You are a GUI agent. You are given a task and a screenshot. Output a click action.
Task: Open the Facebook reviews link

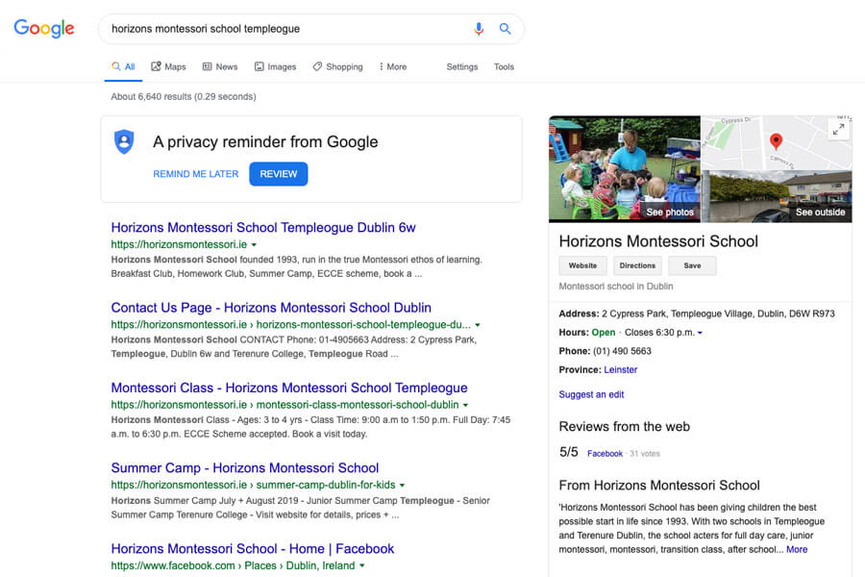605,454
